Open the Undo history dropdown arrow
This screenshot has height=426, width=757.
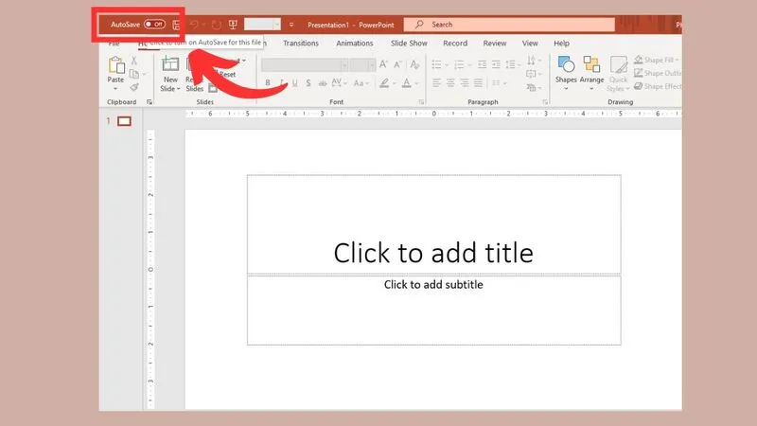pos(204,25)
